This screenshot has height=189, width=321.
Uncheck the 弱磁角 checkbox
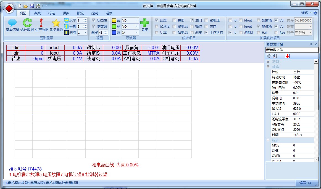pos(259,26)
